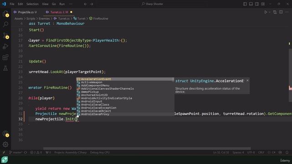Toggle the bottom panel layout
This screenshot has height=164, width=292.
coord(251,4)
